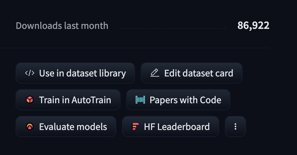Click the teal Papers with Code logo
Screen dimensions: 297x155
click(x=140, y=100)
